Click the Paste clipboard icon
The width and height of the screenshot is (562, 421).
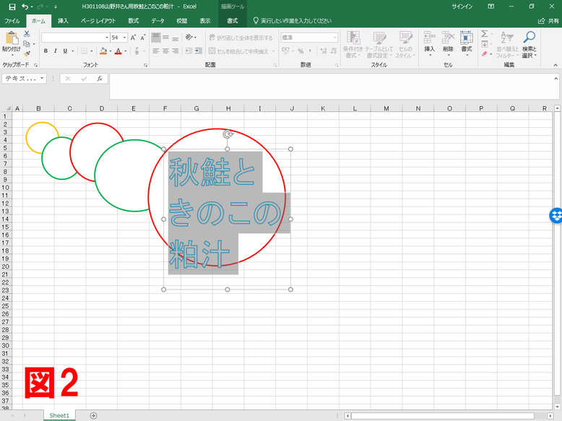12,38
